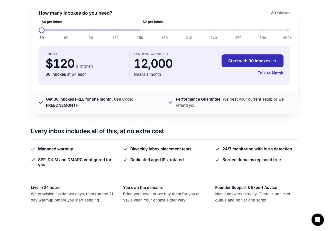Viewport: 329px width, 231px height.
Task: Click the 30 inboxes count at top right
Action: tap(281, 13)
